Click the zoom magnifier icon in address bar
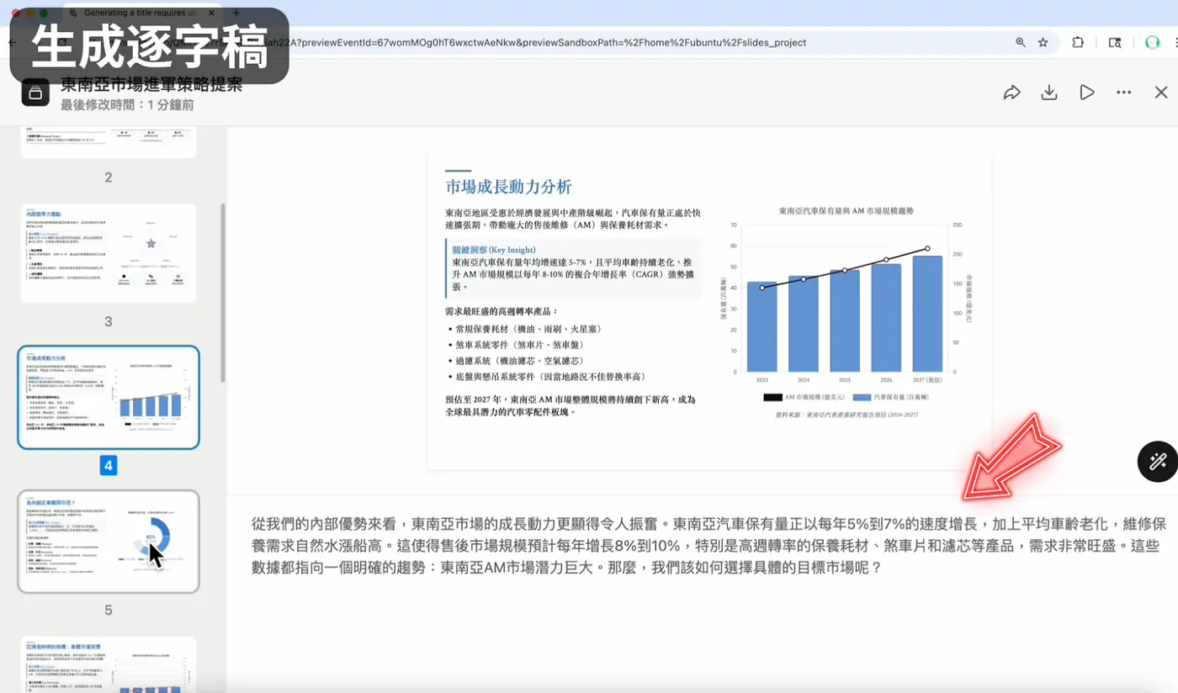 point(1021,42)
